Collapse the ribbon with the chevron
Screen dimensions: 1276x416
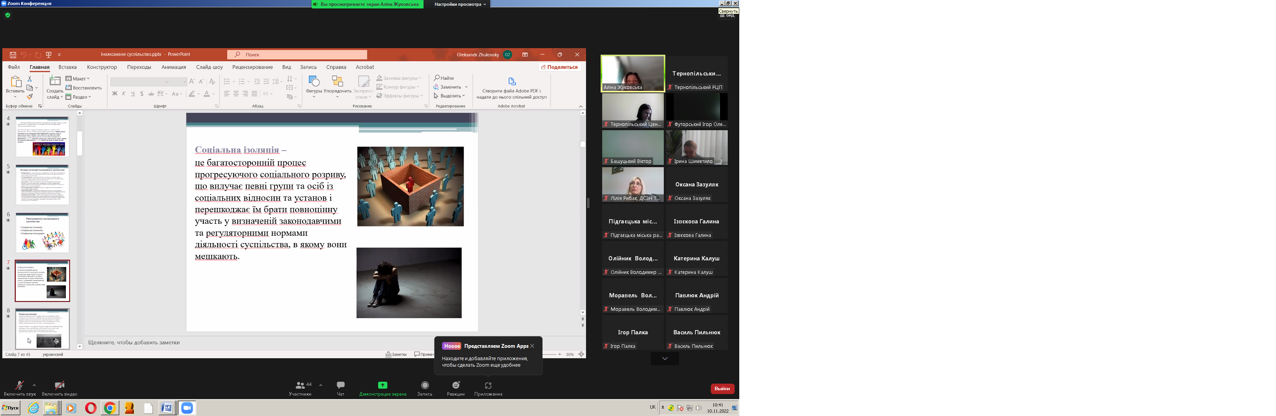tap(581, 106)
